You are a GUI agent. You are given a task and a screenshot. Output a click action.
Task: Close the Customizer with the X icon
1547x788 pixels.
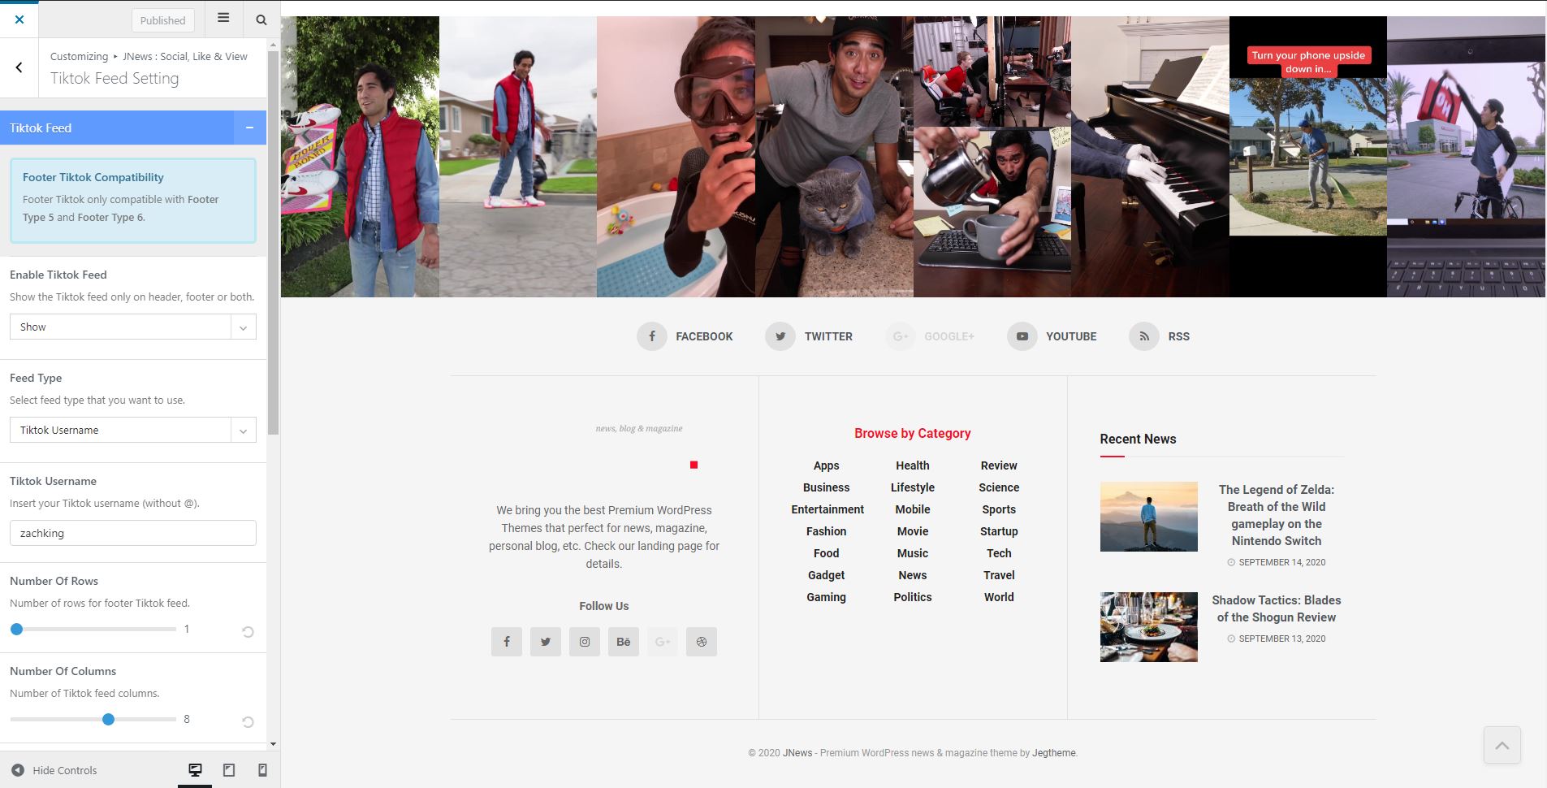tap(19, 19)
